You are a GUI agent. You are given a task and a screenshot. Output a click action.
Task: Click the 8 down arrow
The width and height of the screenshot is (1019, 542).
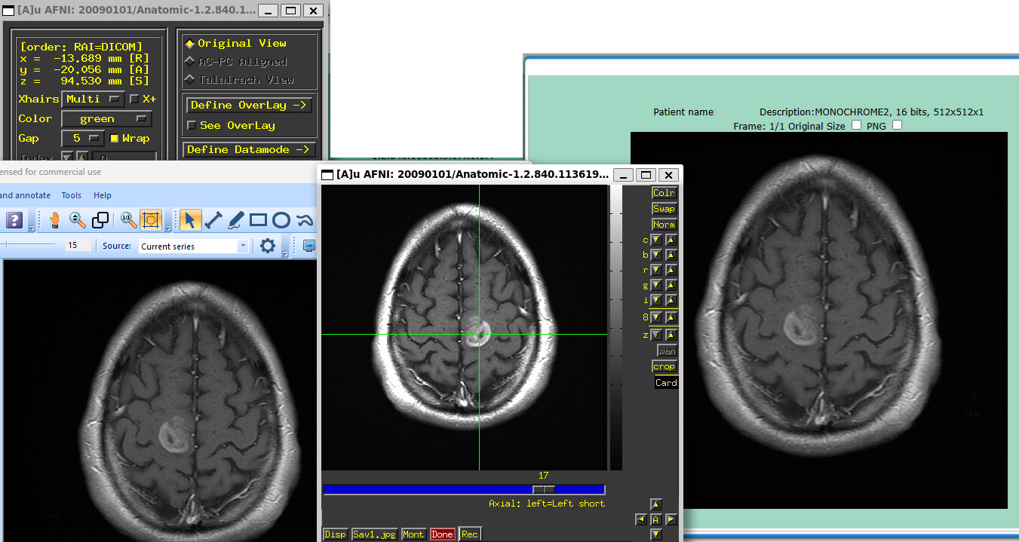point(656,317)
